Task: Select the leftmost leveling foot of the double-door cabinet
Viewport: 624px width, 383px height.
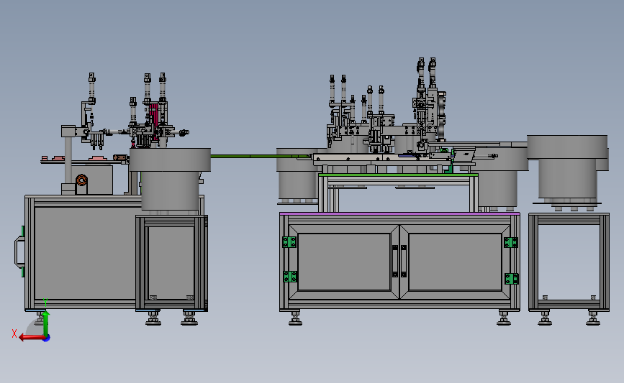Action: 295,318
